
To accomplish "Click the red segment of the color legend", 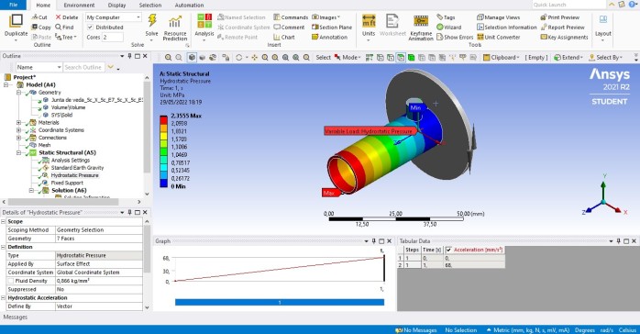I will (x=164, y=120).
